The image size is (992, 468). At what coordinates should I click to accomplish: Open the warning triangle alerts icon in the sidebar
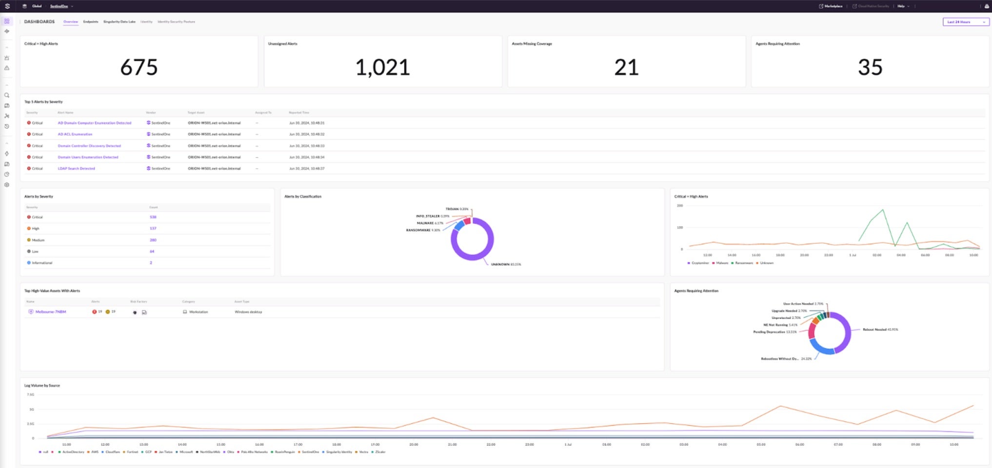[7, 68]
